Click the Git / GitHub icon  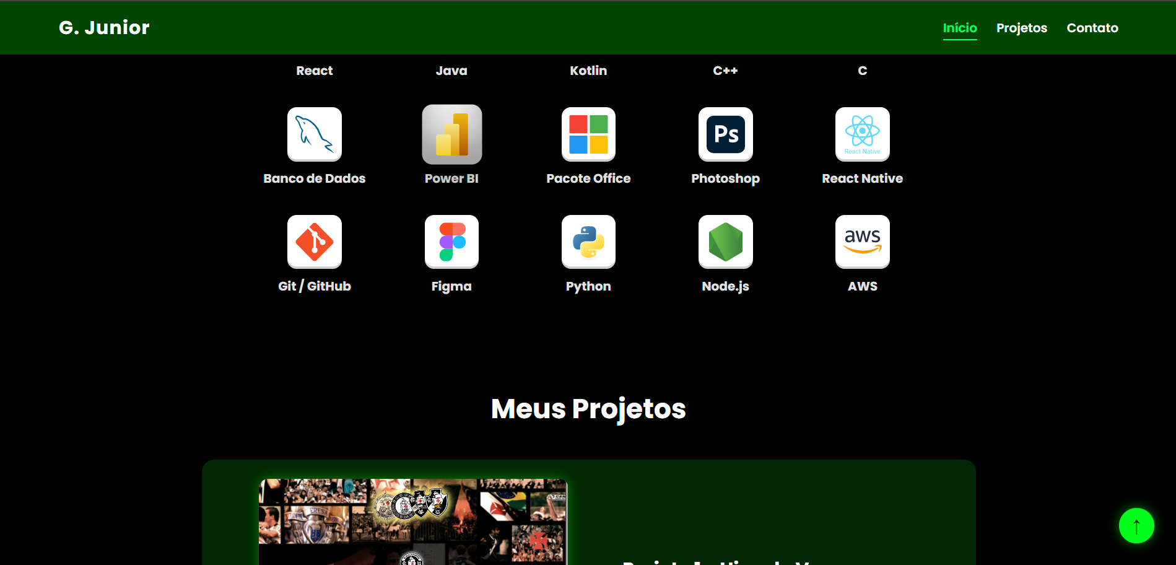tap(314, 242)
